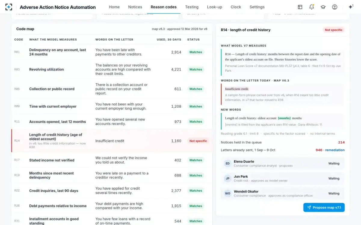Click the R19 code cell

17,175
